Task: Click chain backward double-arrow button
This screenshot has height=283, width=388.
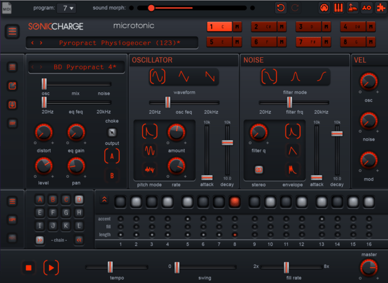Action: pos(79,239)
